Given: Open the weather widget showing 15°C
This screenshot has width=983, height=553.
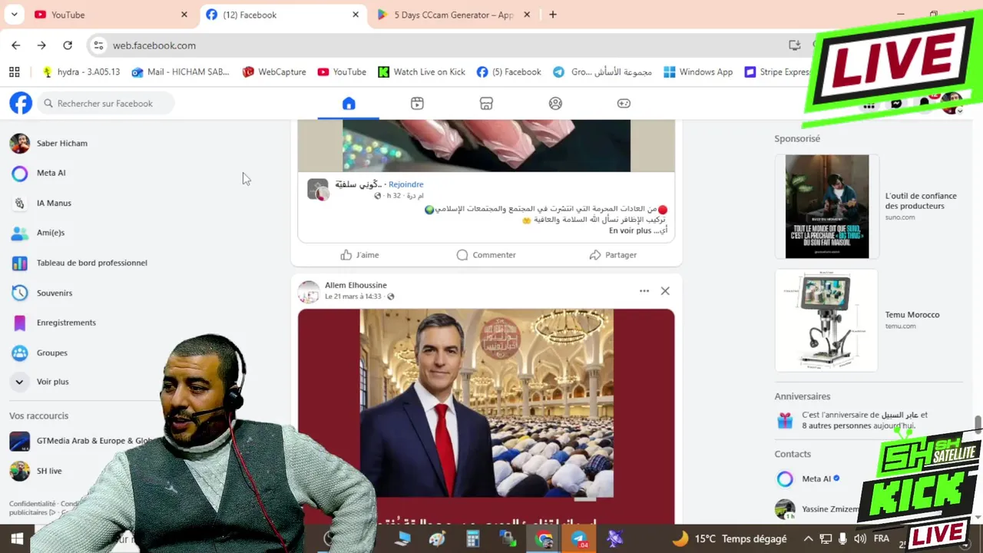Looking at the screenshot, I should [x=730, y=539].
